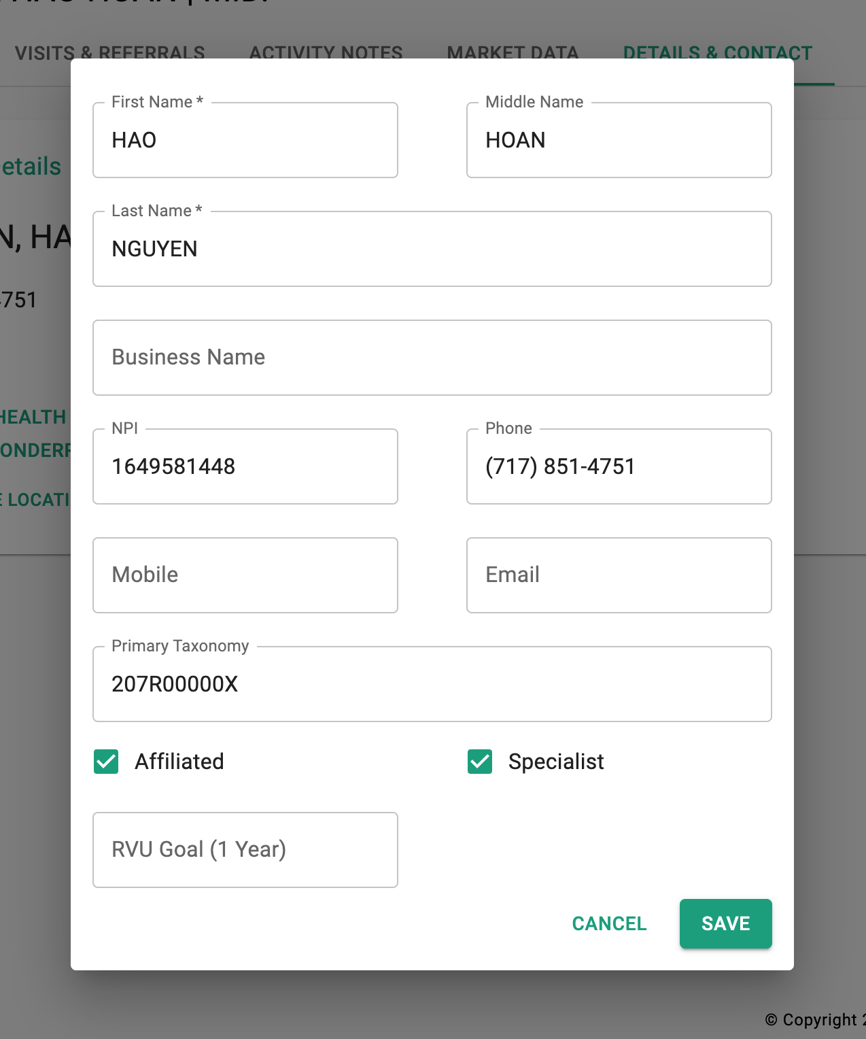Switch to the Visits & Referrals tab
This screenshot has width=866, height=1039.
click(x=110, y=52)
